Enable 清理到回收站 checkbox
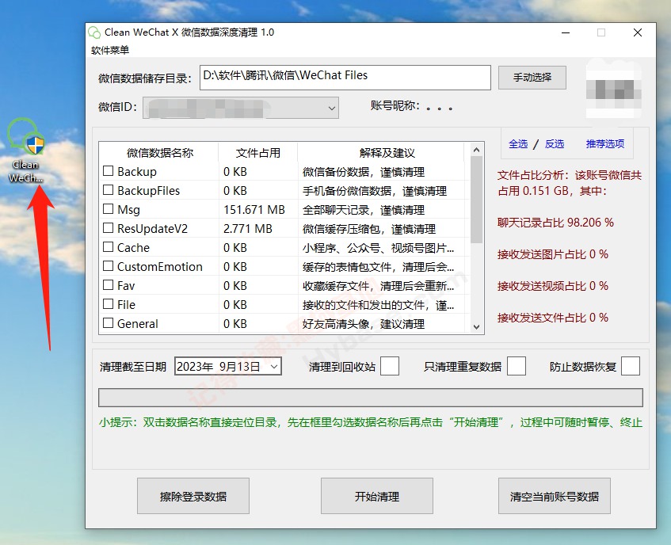 (390, 366)
